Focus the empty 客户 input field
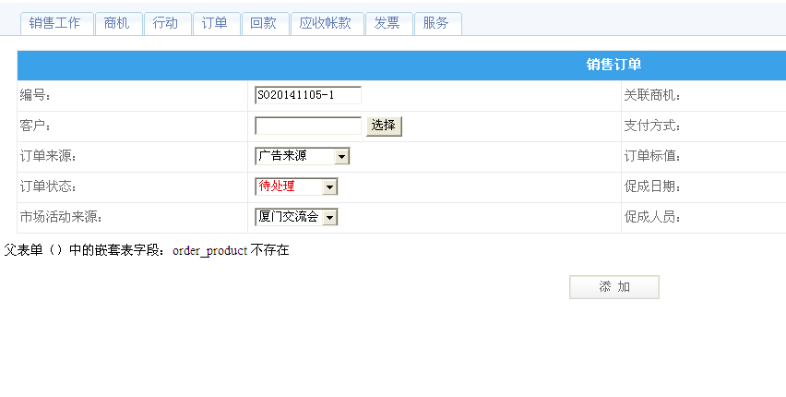The height and width of the screenshot is (397, 786). [x=308, y=126]
